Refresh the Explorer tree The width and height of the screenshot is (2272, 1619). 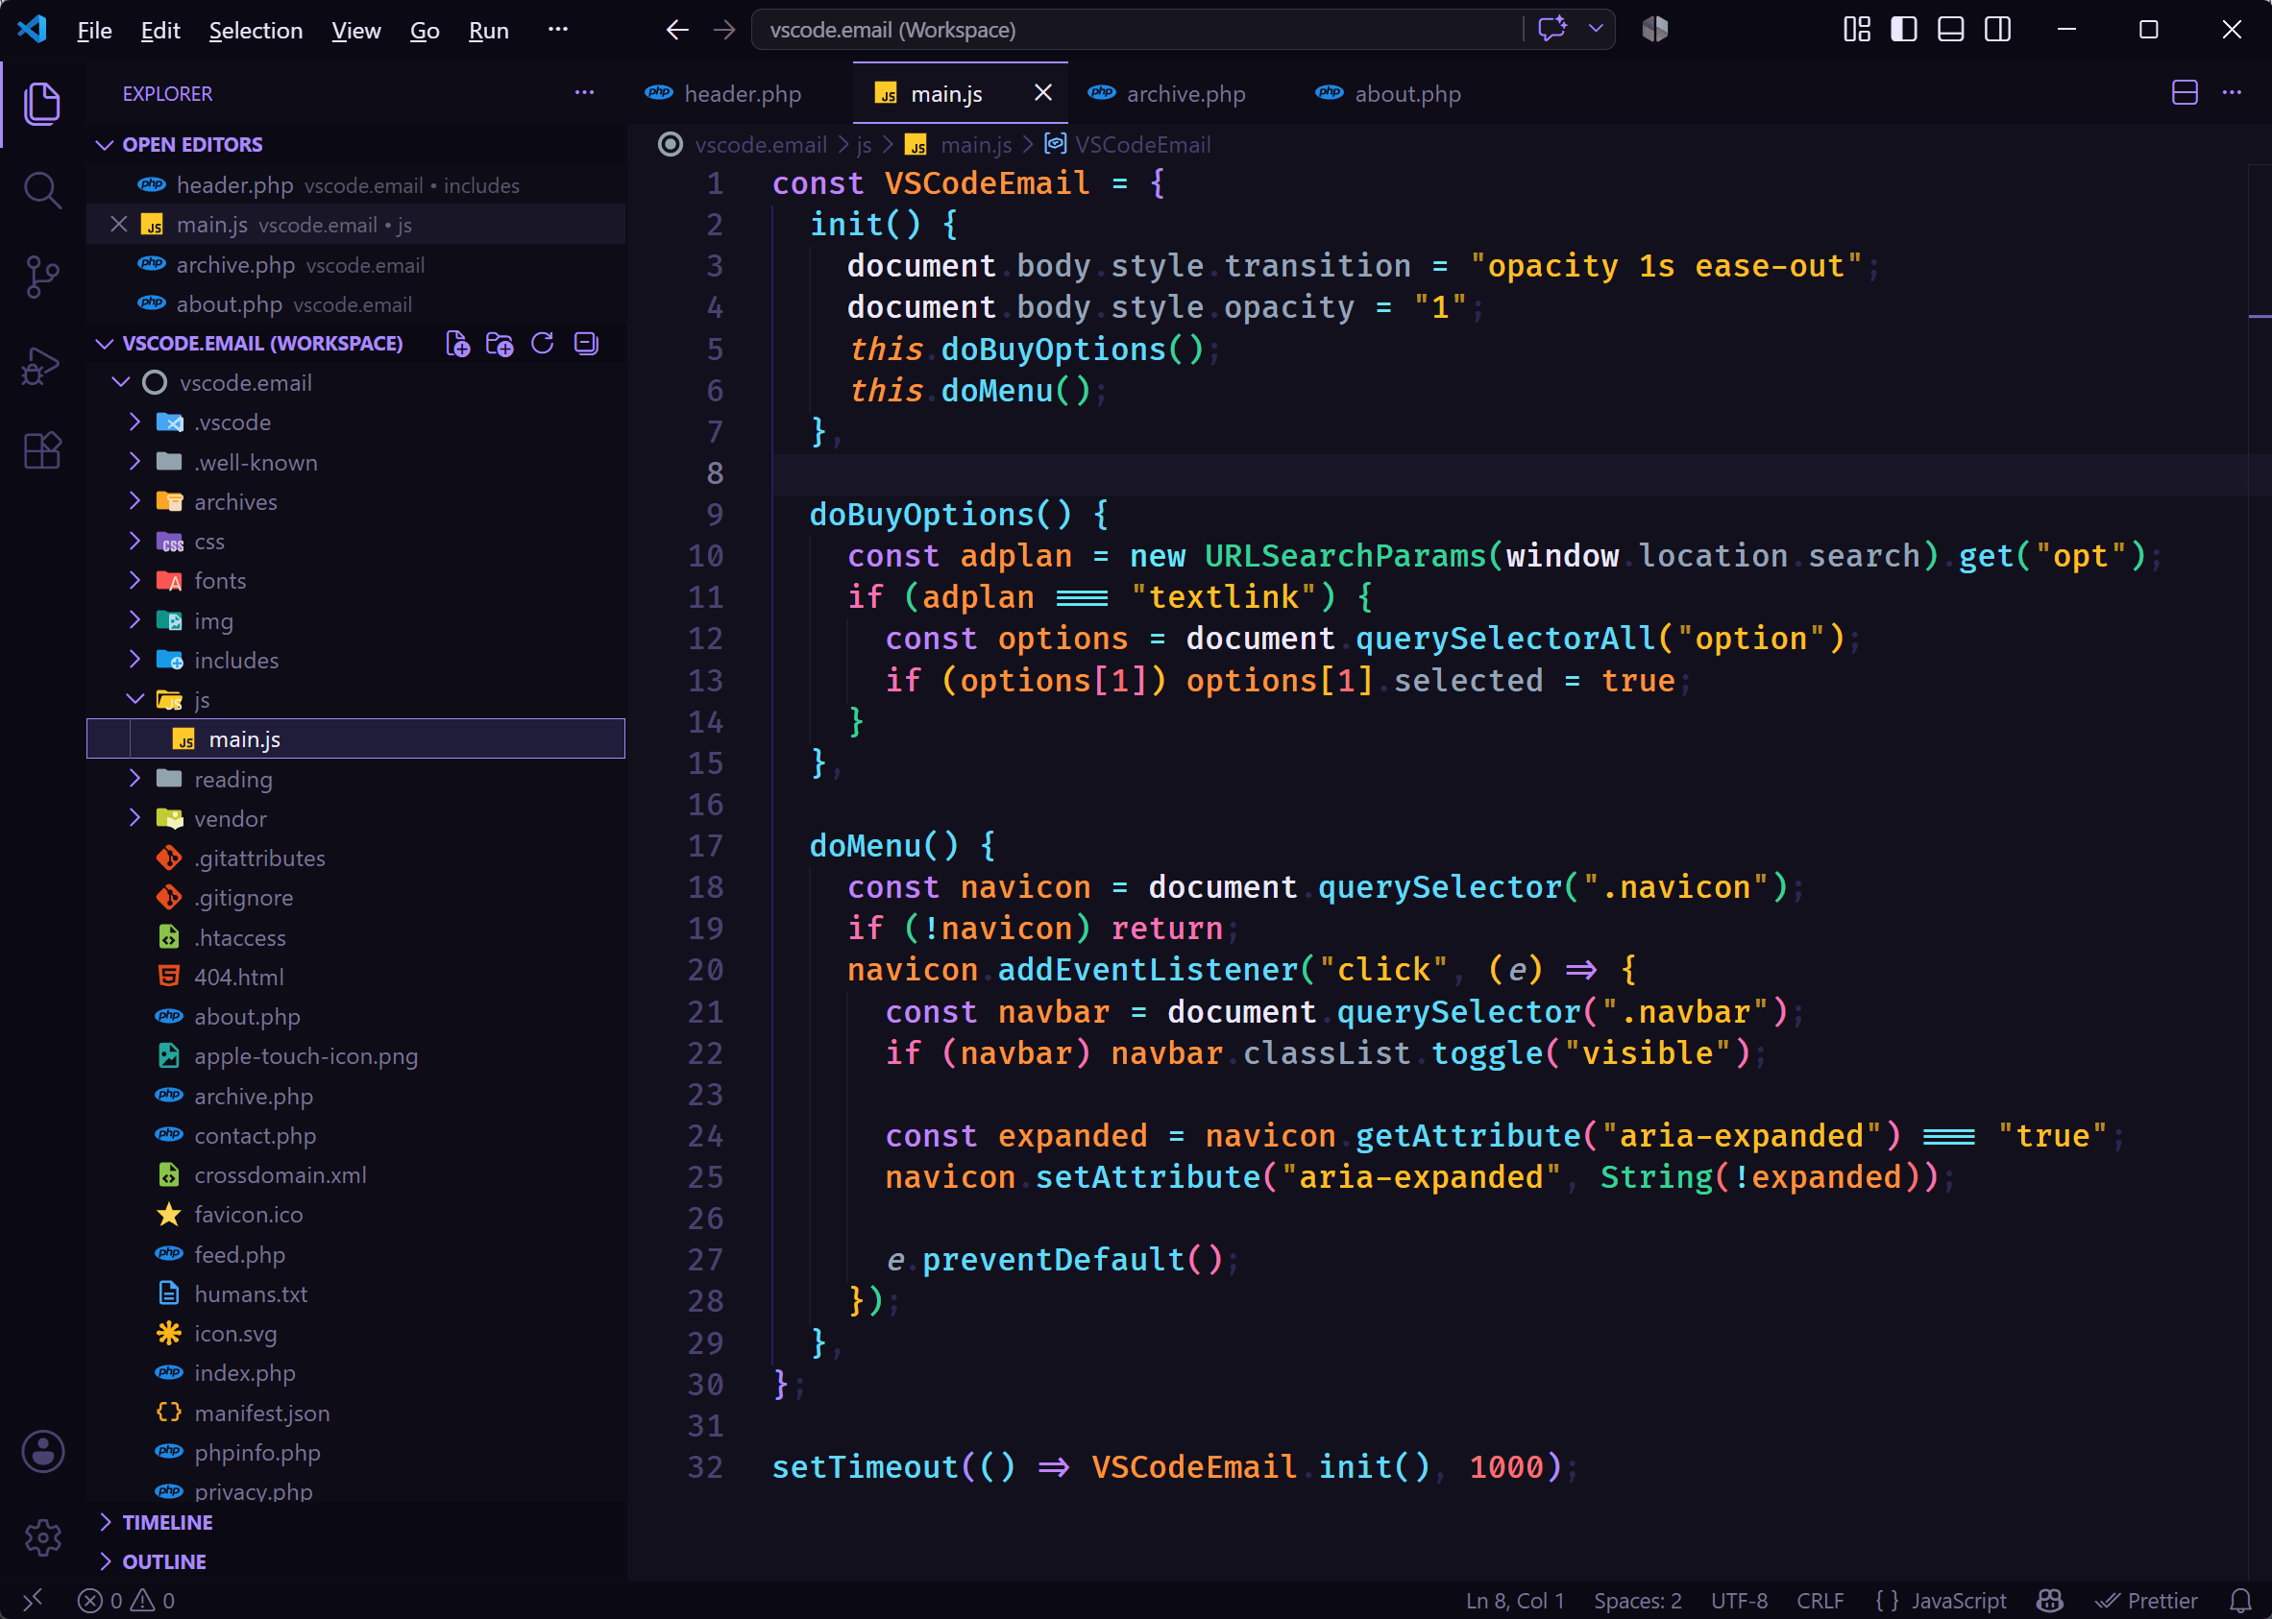point(543,344)
